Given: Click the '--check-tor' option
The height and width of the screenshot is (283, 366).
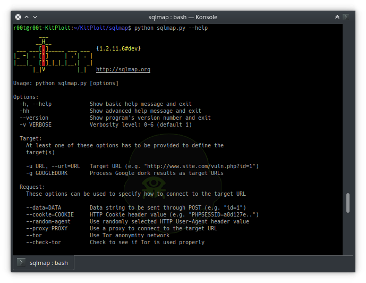Looking at the screenshot, I should (x=44, y=243).
